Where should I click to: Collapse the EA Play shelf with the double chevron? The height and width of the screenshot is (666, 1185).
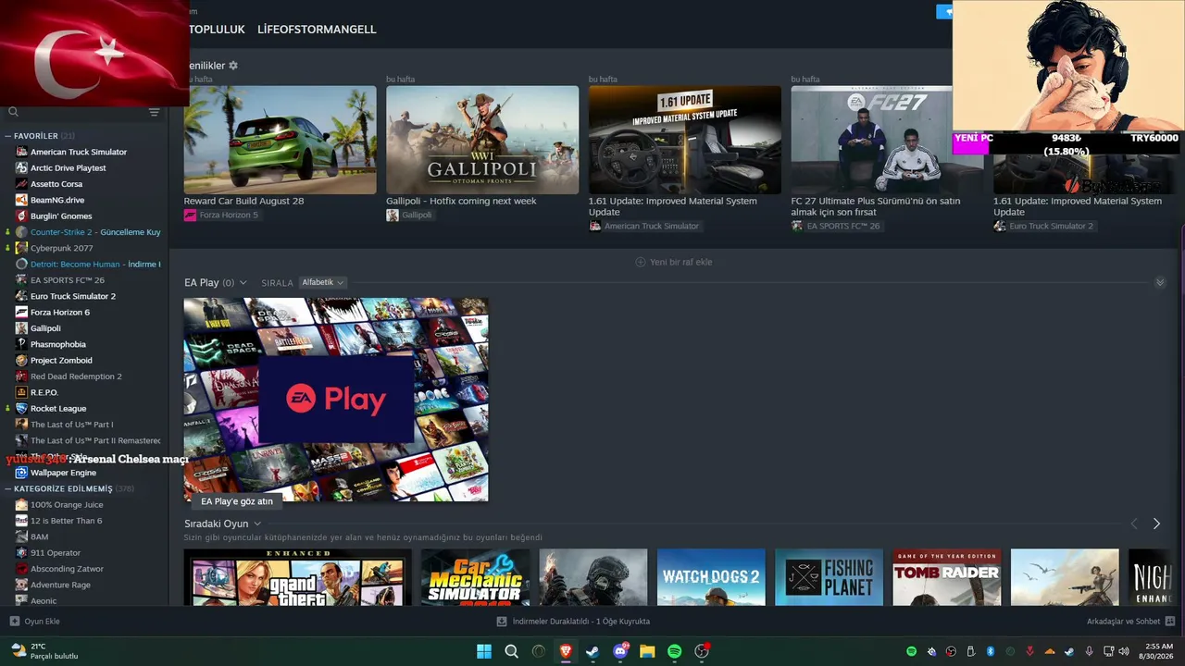pos(1160,282)
